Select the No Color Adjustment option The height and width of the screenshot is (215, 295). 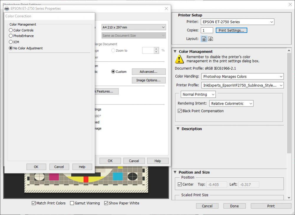[11, 48]
